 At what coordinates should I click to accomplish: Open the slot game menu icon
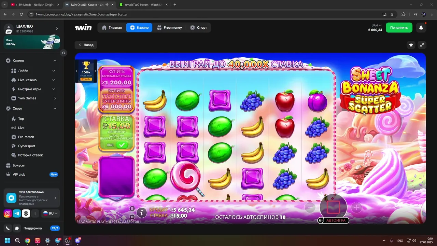coord(132,209)
